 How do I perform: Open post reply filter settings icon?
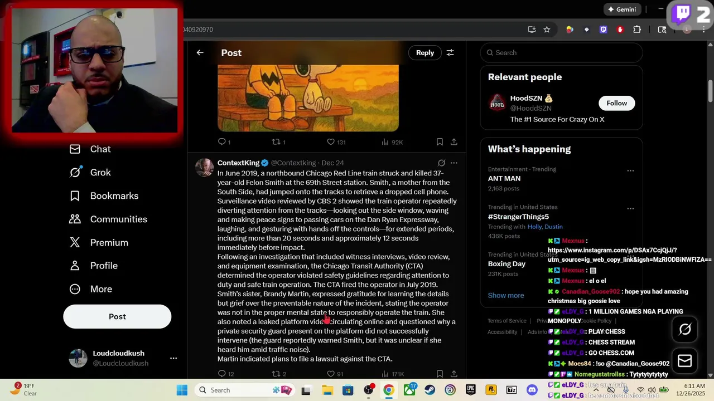tap(450, 52)
